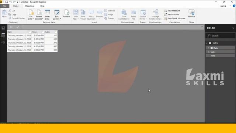The image size is (236, 133).
Task: Add a New Page
Action: click(x=76, y=15)
